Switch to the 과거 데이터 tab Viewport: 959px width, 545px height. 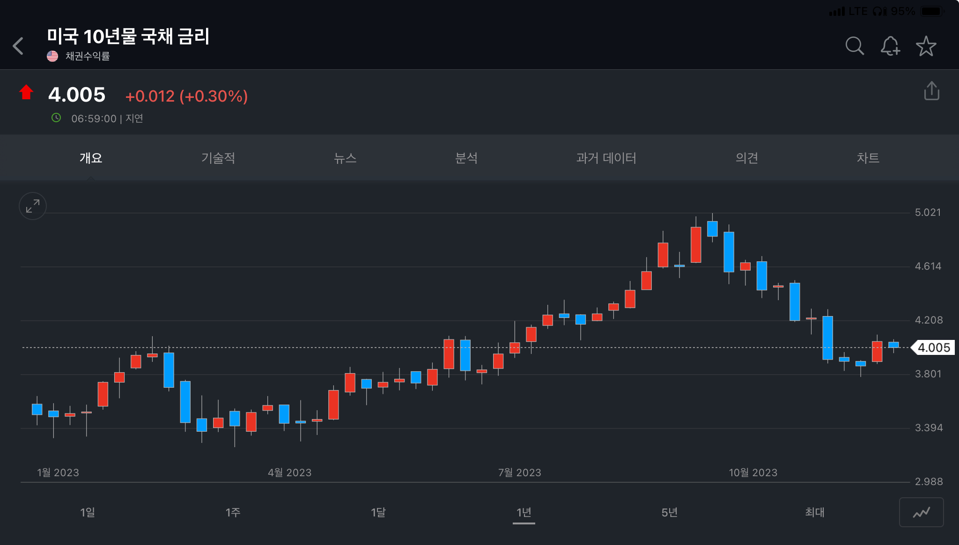coord(606,158)
